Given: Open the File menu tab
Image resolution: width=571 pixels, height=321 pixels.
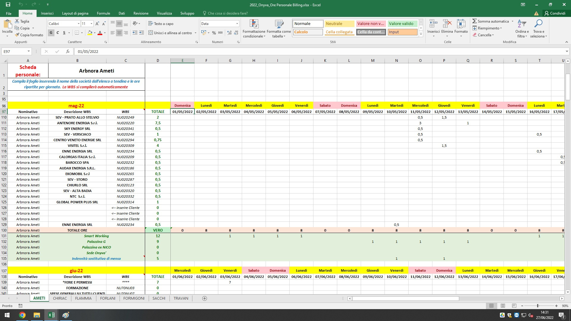Looking at the screenshot, I should [9, 13].
